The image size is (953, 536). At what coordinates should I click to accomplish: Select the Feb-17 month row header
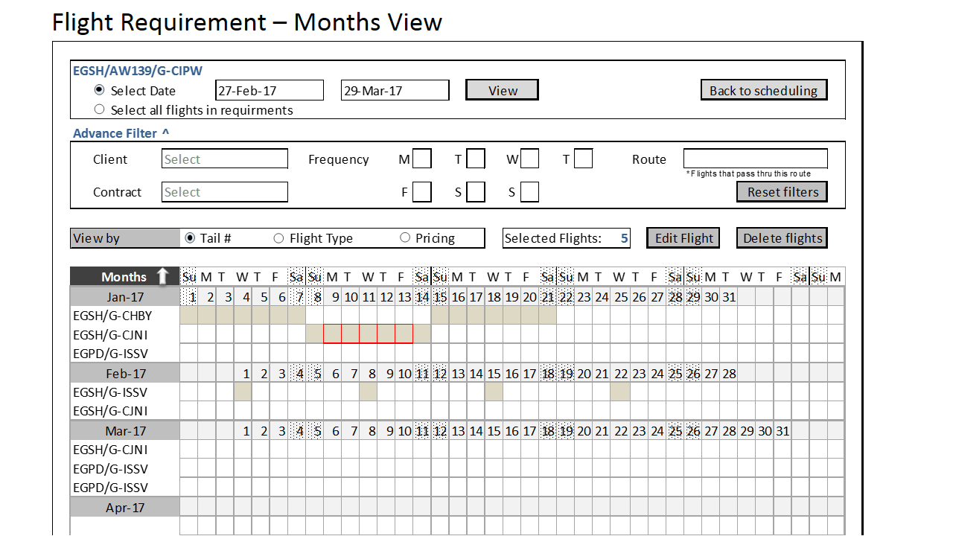[x=125, y=373]
